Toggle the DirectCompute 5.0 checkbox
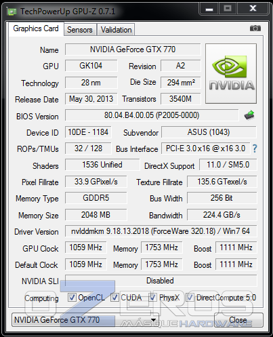The height and width of the screenshot is (337, 273). [190, 298]
